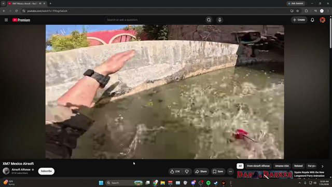Viewport: 332px width, 187px height.
Task: Select 'From Airsoft Alfonse' filter chip
Action: (x=258, y=166)
